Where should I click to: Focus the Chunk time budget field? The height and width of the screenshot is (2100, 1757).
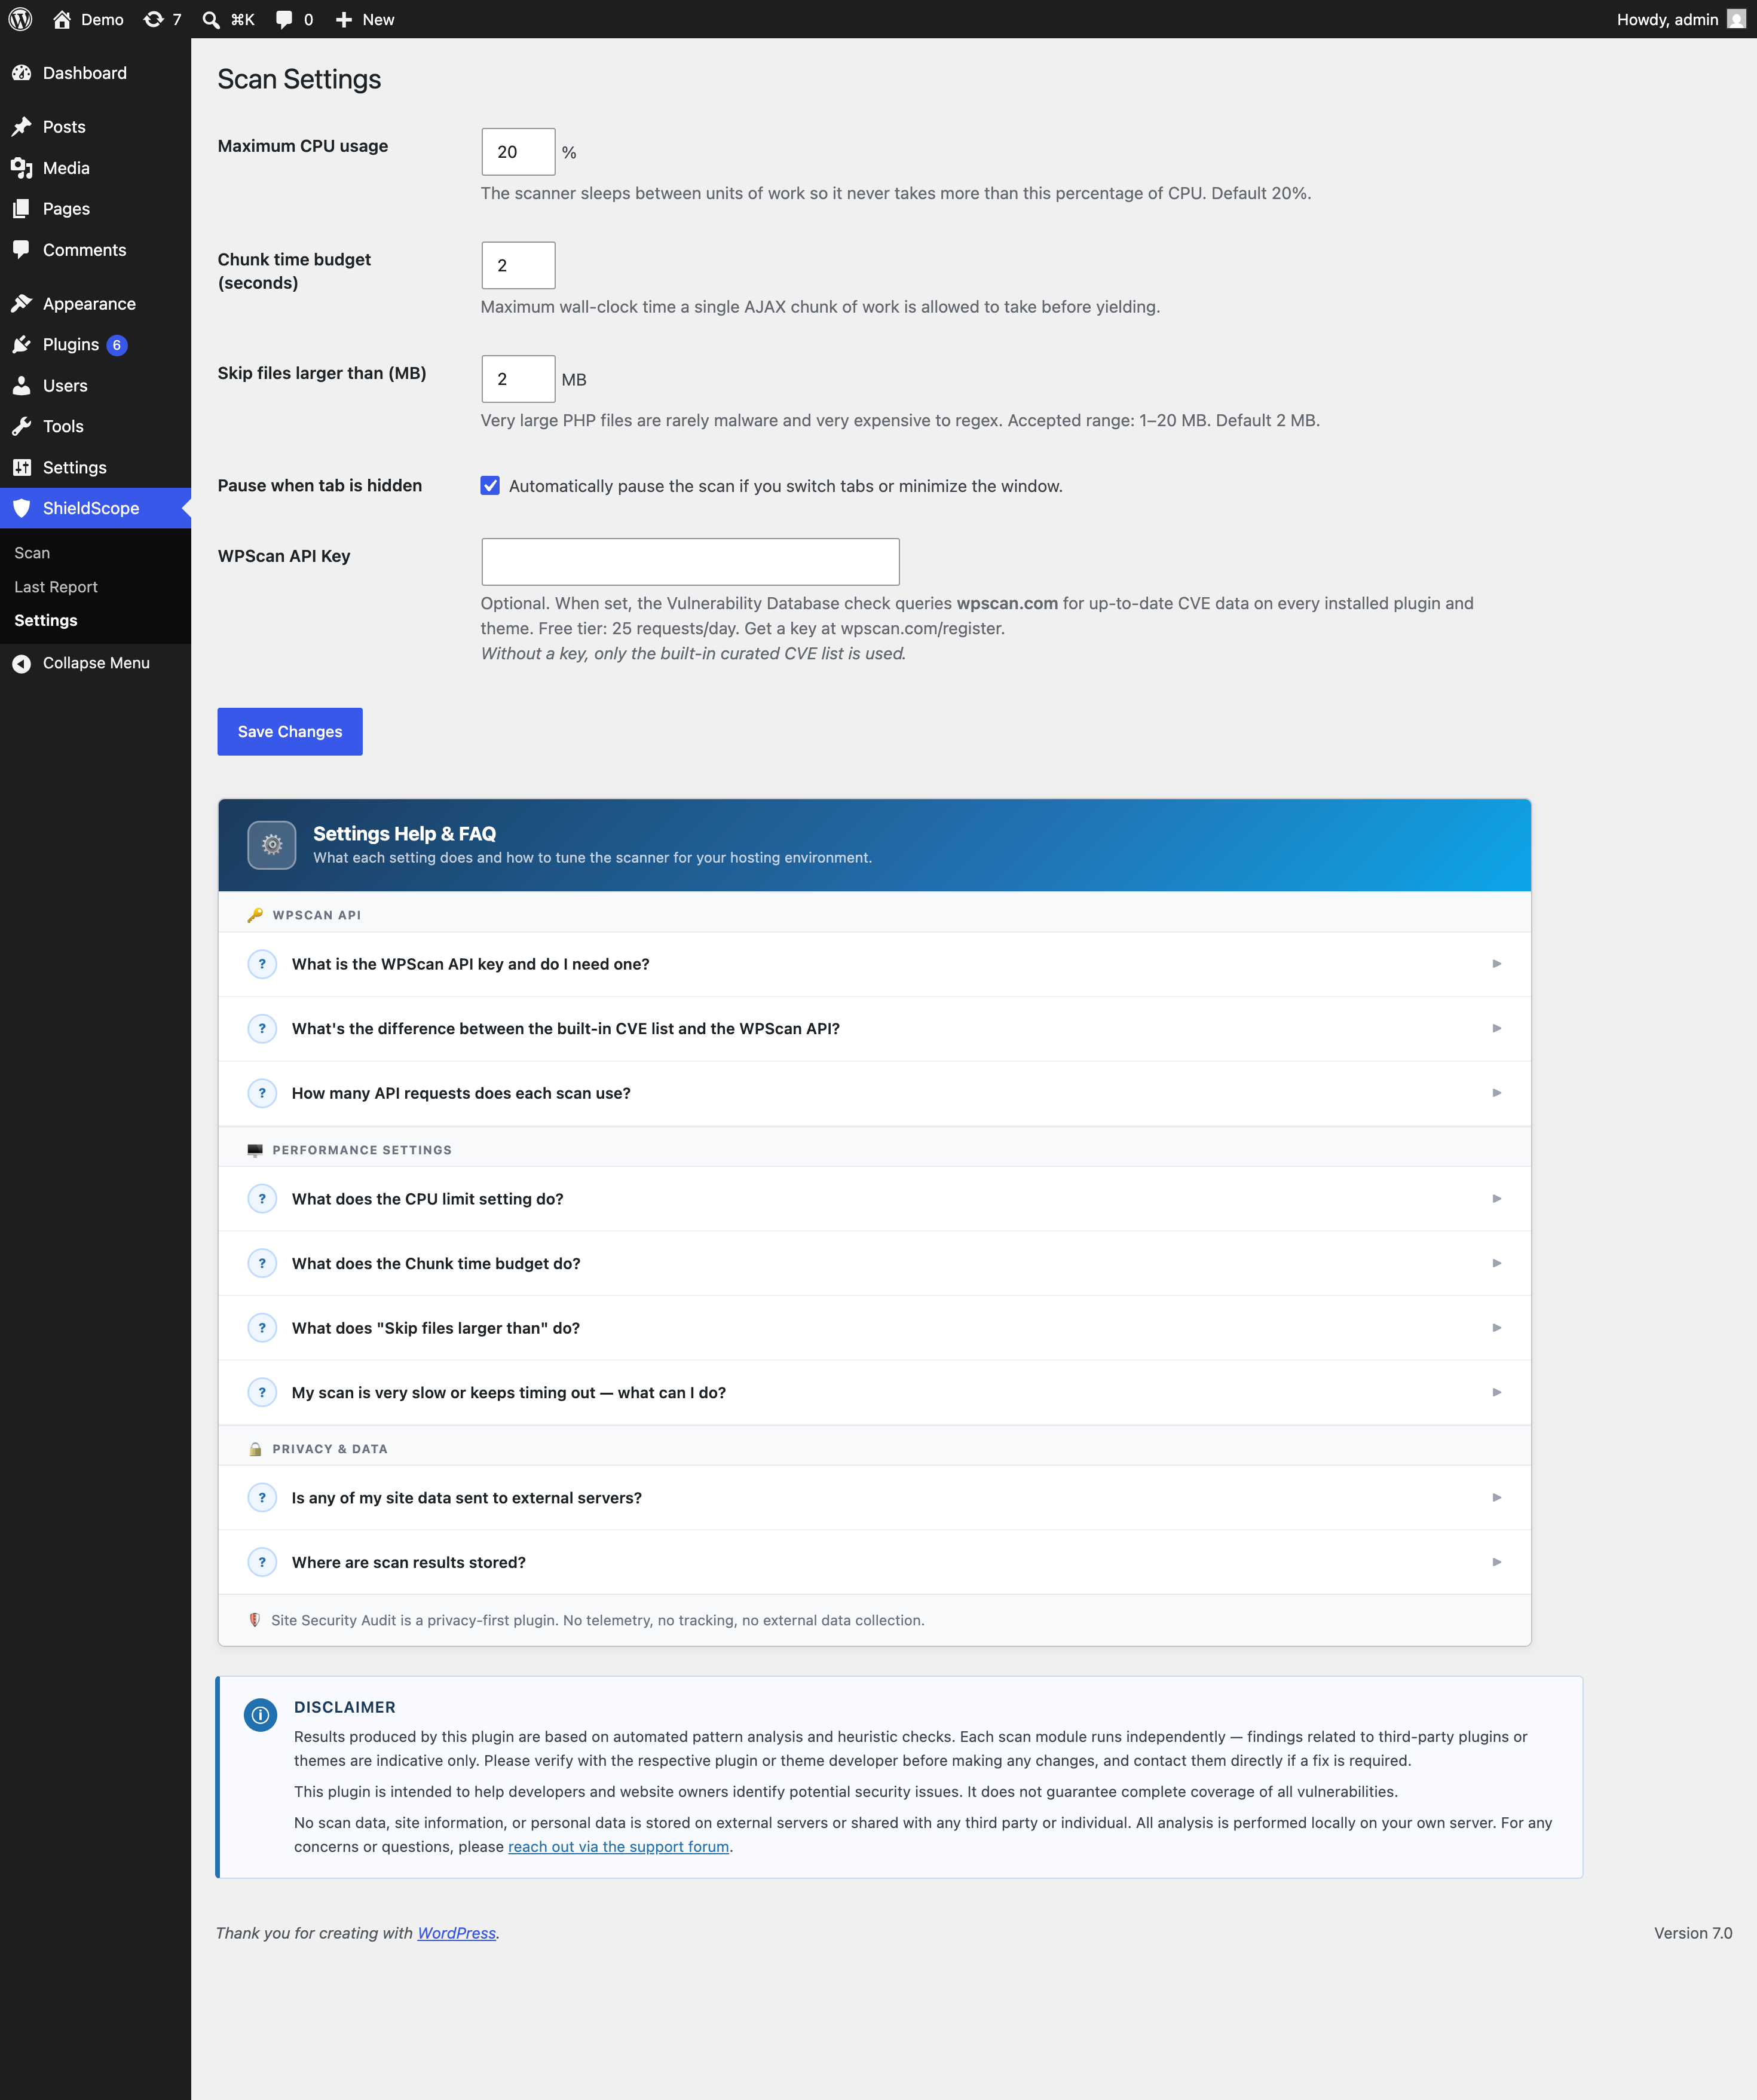(518, 265)
